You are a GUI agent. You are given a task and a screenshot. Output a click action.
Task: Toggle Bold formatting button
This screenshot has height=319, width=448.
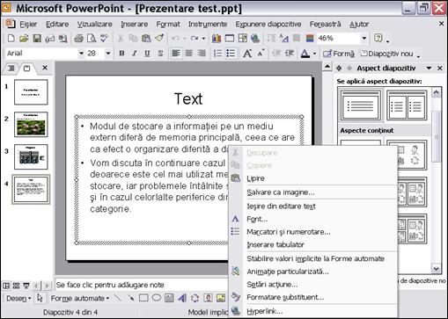(121, 54)
